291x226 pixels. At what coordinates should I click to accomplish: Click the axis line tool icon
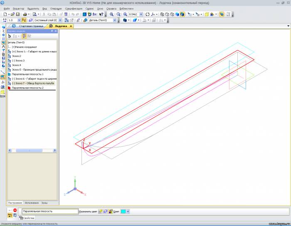pos(2,72)
